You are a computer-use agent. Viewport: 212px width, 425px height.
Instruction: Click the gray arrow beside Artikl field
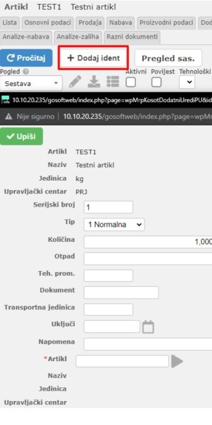[177, 361]
